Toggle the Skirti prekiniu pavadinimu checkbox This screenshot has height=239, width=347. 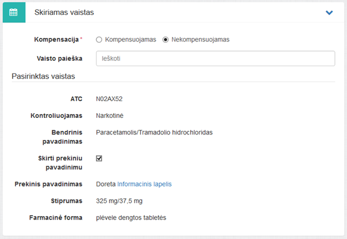(99, 158)
